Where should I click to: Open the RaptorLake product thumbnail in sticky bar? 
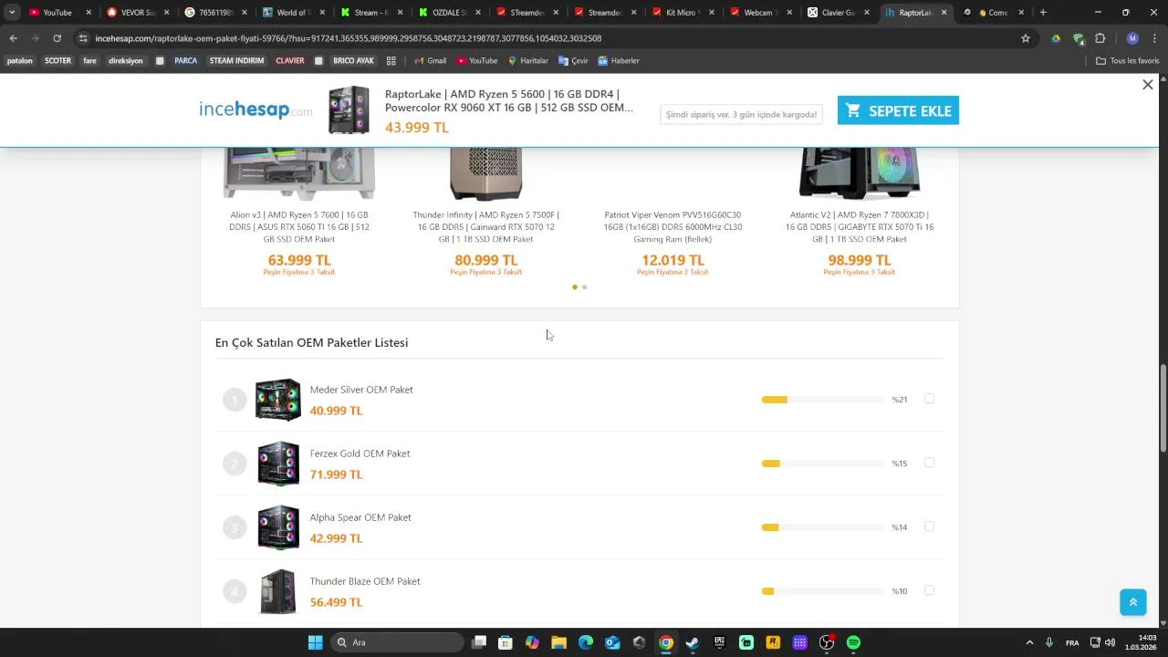coord(349,110)
